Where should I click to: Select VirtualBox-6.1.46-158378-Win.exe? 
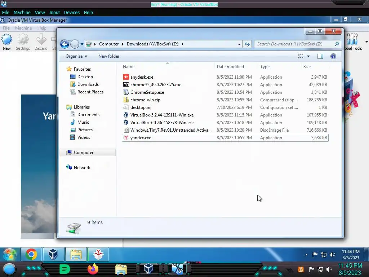point(225,123)
